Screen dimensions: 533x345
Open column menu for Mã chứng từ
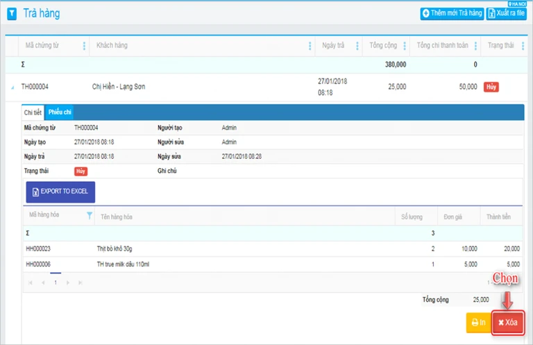click(x=84, y=46)
